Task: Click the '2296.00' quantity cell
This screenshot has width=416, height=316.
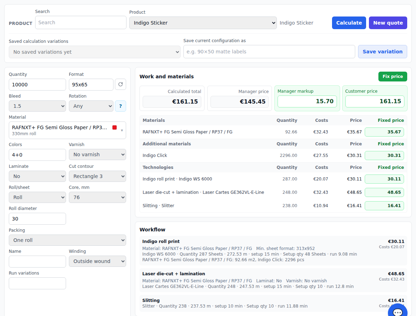Action: click(288, 155)
